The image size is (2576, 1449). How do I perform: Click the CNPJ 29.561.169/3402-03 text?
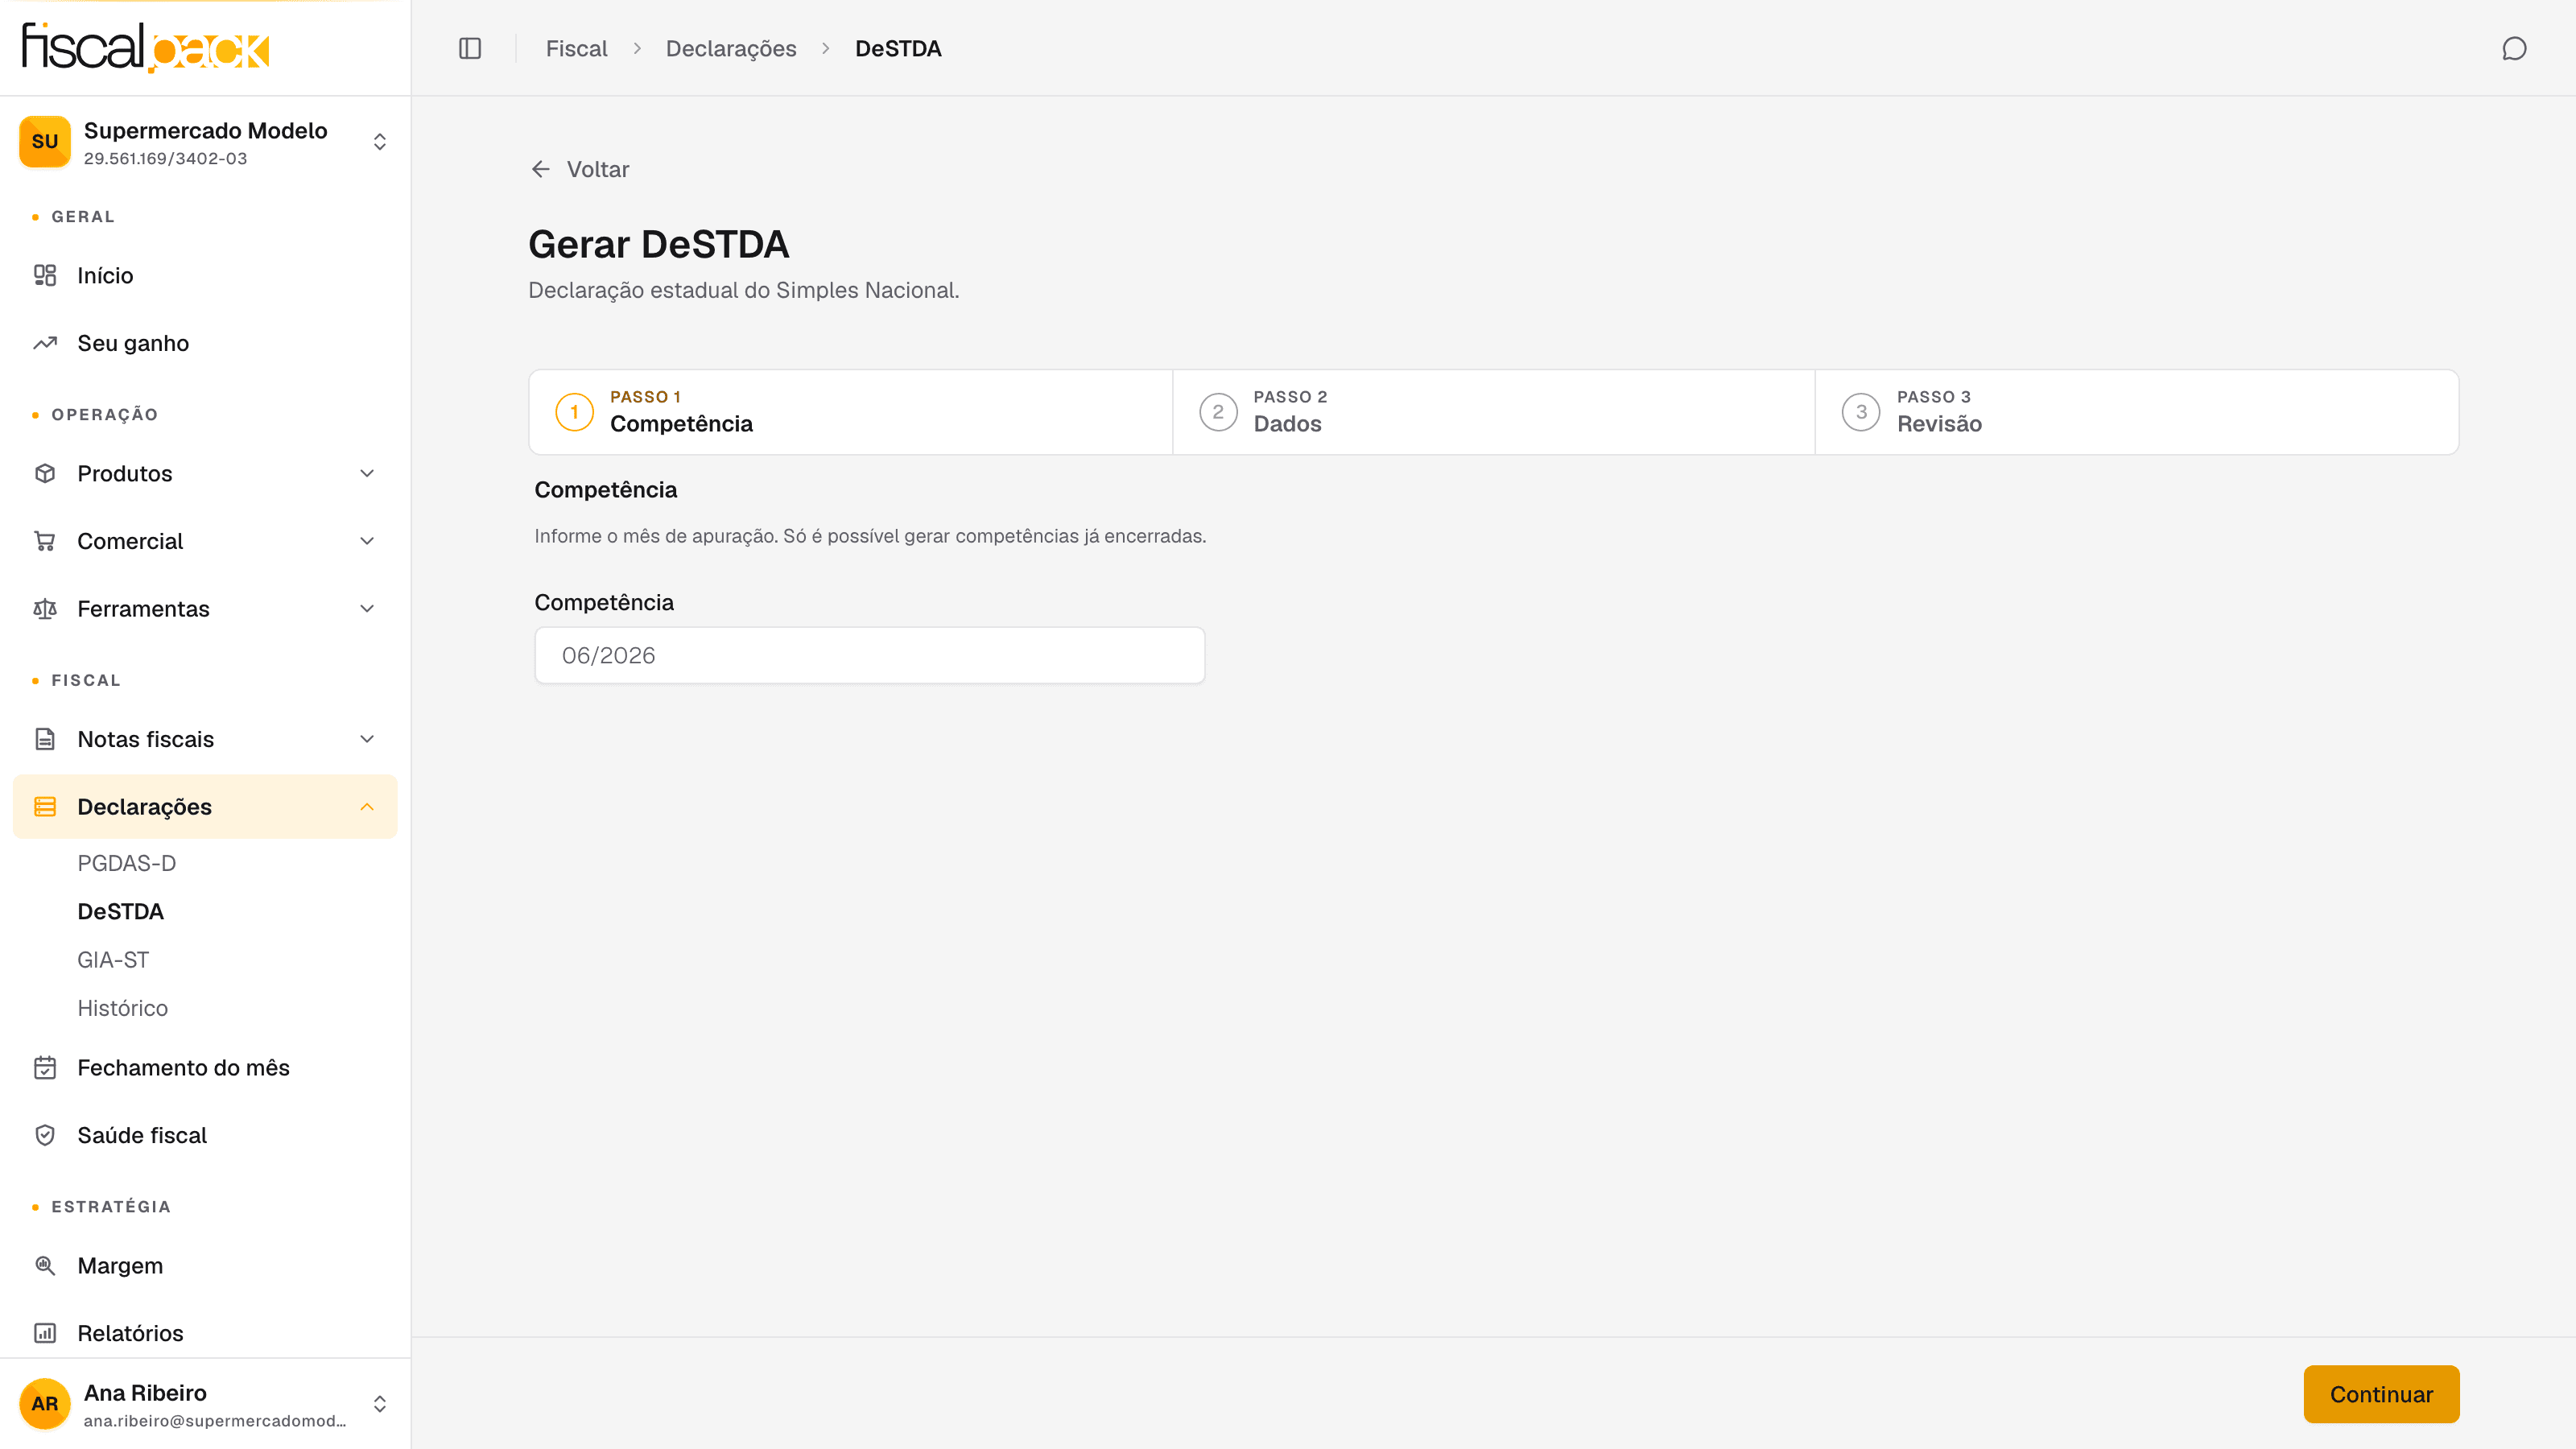coord(165,158)
